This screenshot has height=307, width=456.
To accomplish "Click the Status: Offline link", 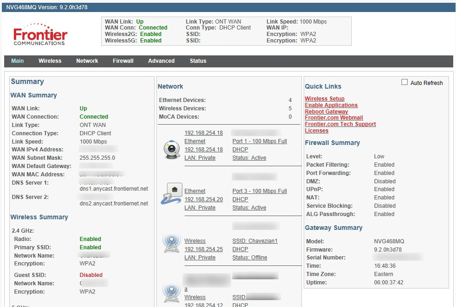I will [x=250, y=258].
